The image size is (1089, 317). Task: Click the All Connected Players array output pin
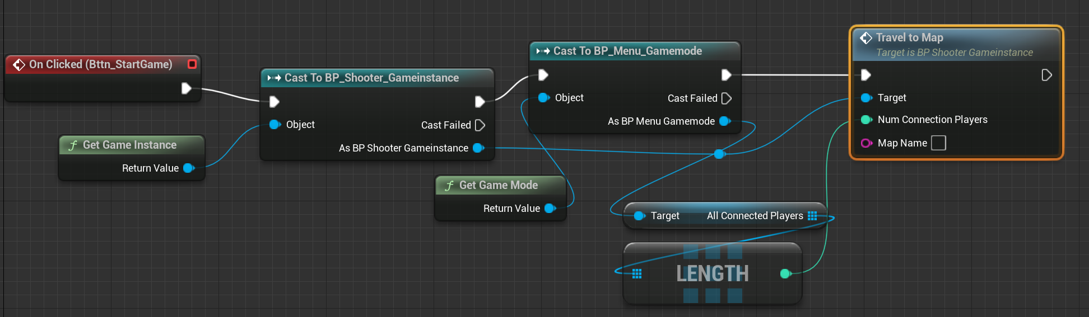point(812,216)
